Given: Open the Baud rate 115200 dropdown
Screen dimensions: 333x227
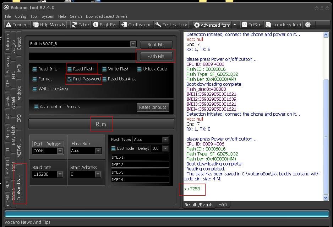Looking at the screenshot, I should coord(60,174).
